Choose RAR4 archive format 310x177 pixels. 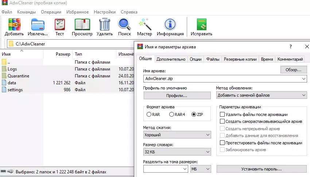coord(171,114)
